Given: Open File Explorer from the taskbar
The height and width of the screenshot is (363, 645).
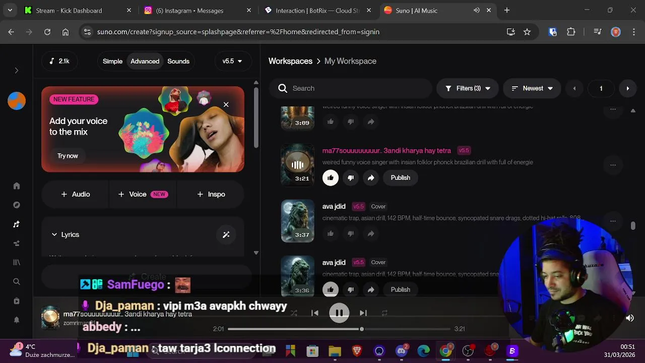Looking at the screenshot, I should [335, 351].
